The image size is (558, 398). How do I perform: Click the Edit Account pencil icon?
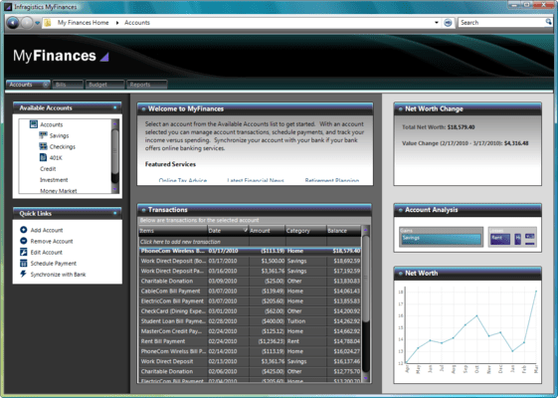(x=24, y=252)
